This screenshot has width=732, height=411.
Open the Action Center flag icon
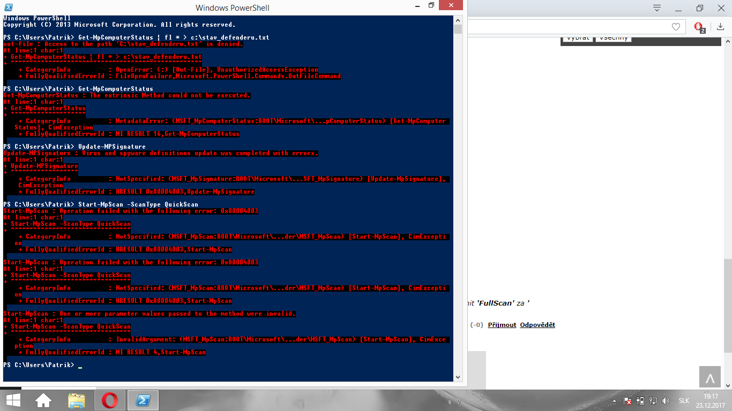(x=628, y=401)
